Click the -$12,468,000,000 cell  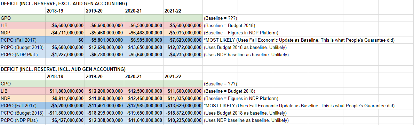coord(144,99)
